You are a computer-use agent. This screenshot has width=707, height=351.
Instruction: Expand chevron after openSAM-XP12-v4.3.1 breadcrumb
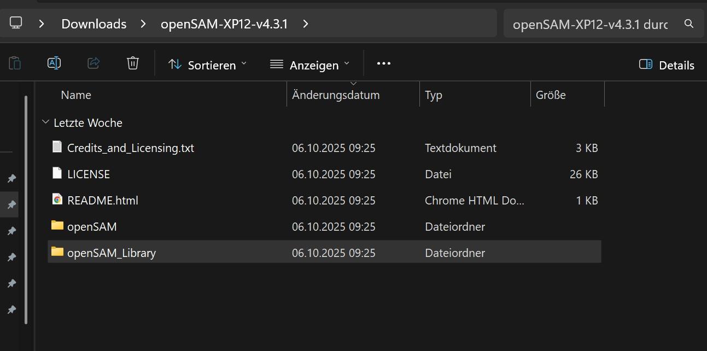[306, 24]
